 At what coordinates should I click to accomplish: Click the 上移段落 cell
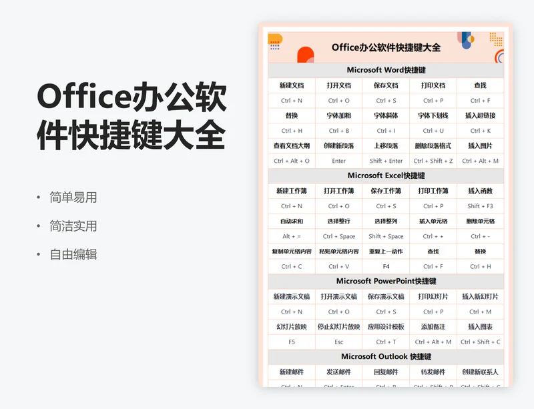tap(386, 145)
